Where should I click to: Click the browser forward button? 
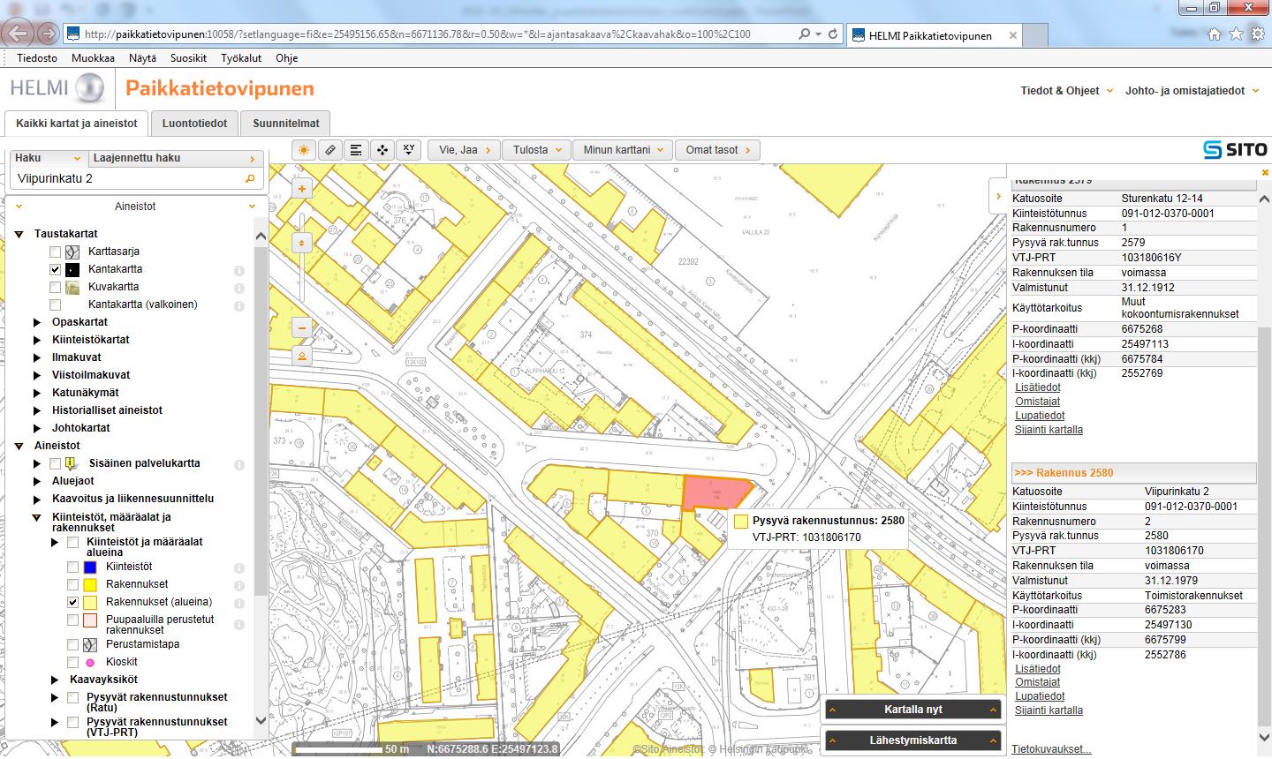point(49,34)
